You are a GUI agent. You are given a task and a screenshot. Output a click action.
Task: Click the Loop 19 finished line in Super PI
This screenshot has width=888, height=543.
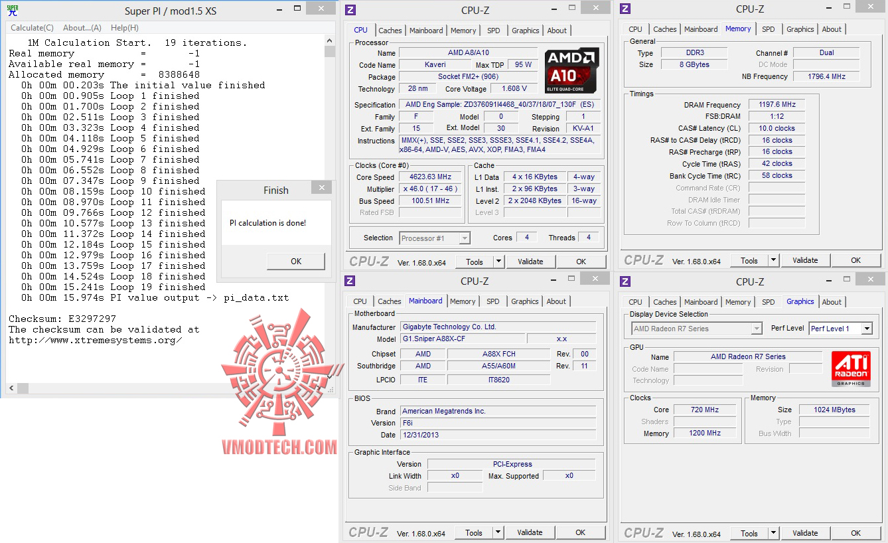click(x=113, y=287)
